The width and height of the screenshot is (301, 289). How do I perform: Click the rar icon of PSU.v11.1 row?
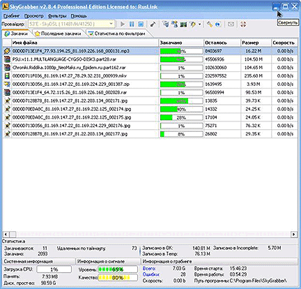click(7, 59)
